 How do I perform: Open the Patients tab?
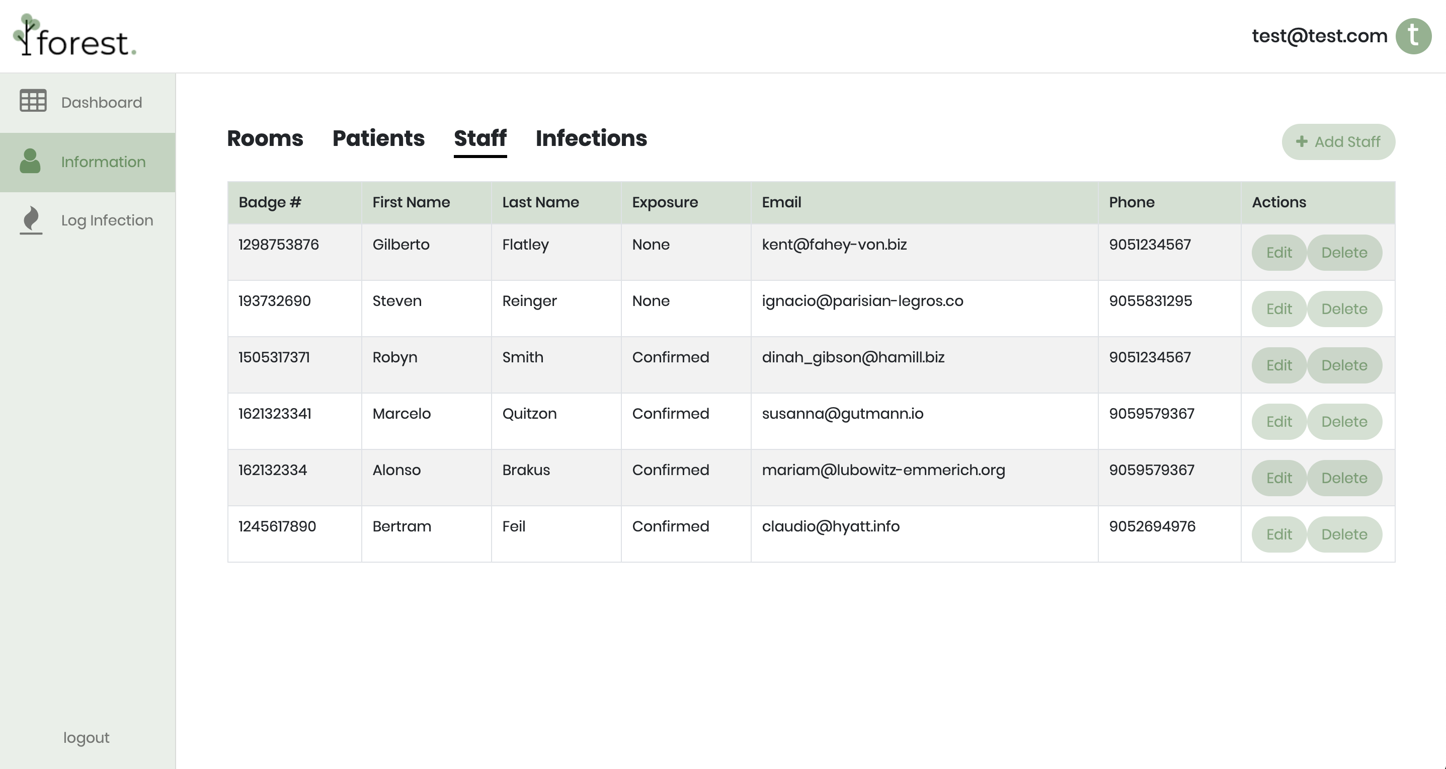[378, 138]
